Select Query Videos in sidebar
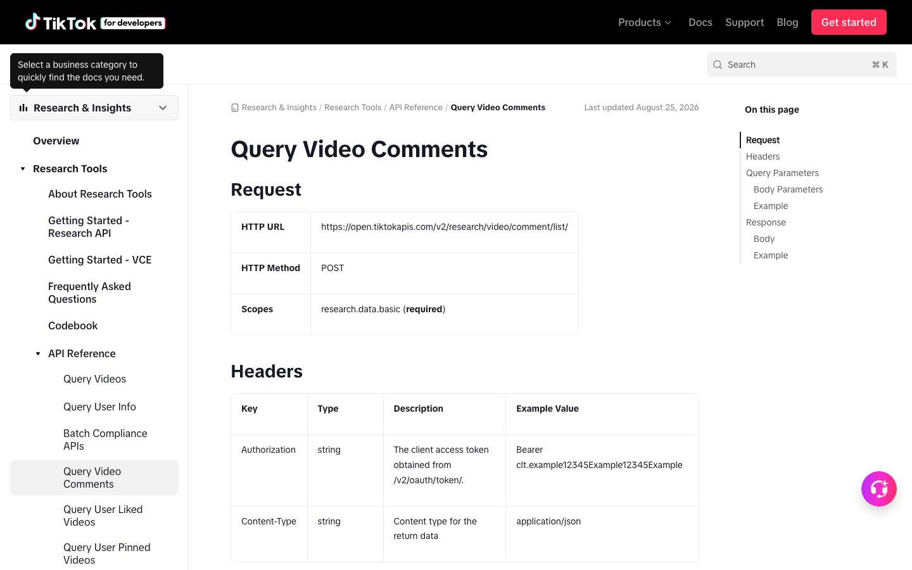 coord(94,379)
